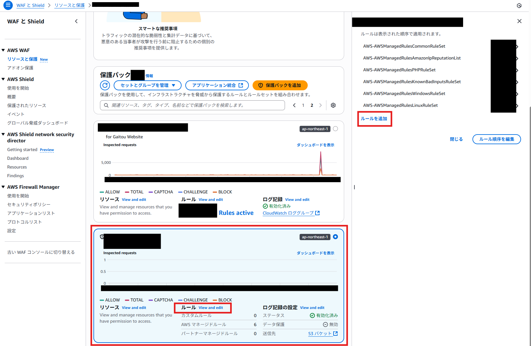
Task: Open the S3 バケット link
Action: pyautogui.click(x=323, y=334)
